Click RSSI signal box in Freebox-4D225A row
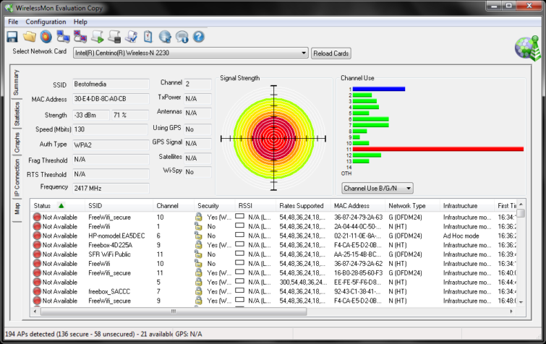Viewport: 546px width, 344px height. [x=239, y=244]
